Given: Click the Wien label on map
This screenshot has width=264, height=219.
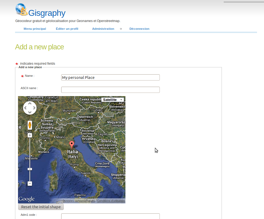Looking at the screenshot, I should [x=99, y=110].
